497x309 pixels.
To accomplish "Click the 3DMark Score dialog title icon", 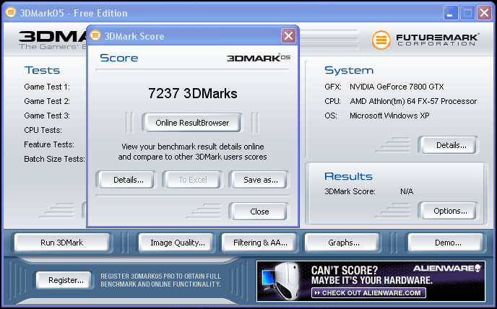I will click(x=95, y=35).
